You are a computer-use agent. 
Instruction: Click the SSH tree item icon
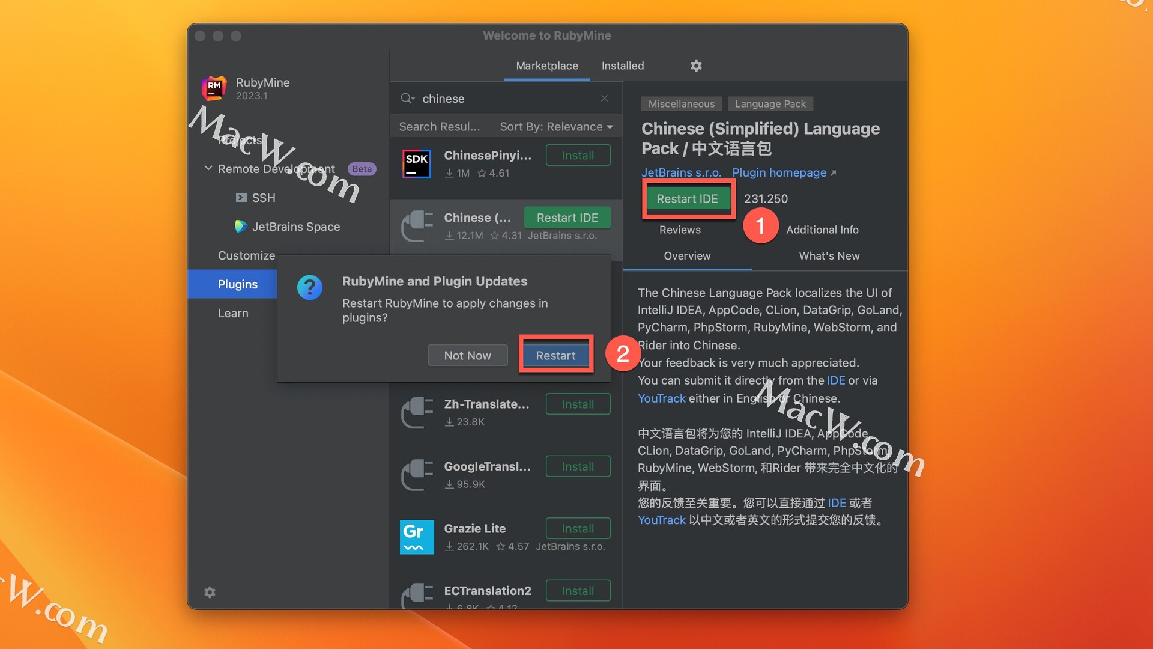(241, 196)
